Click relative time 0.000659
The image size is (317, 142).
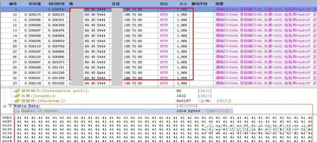click(x=56, y=41)
